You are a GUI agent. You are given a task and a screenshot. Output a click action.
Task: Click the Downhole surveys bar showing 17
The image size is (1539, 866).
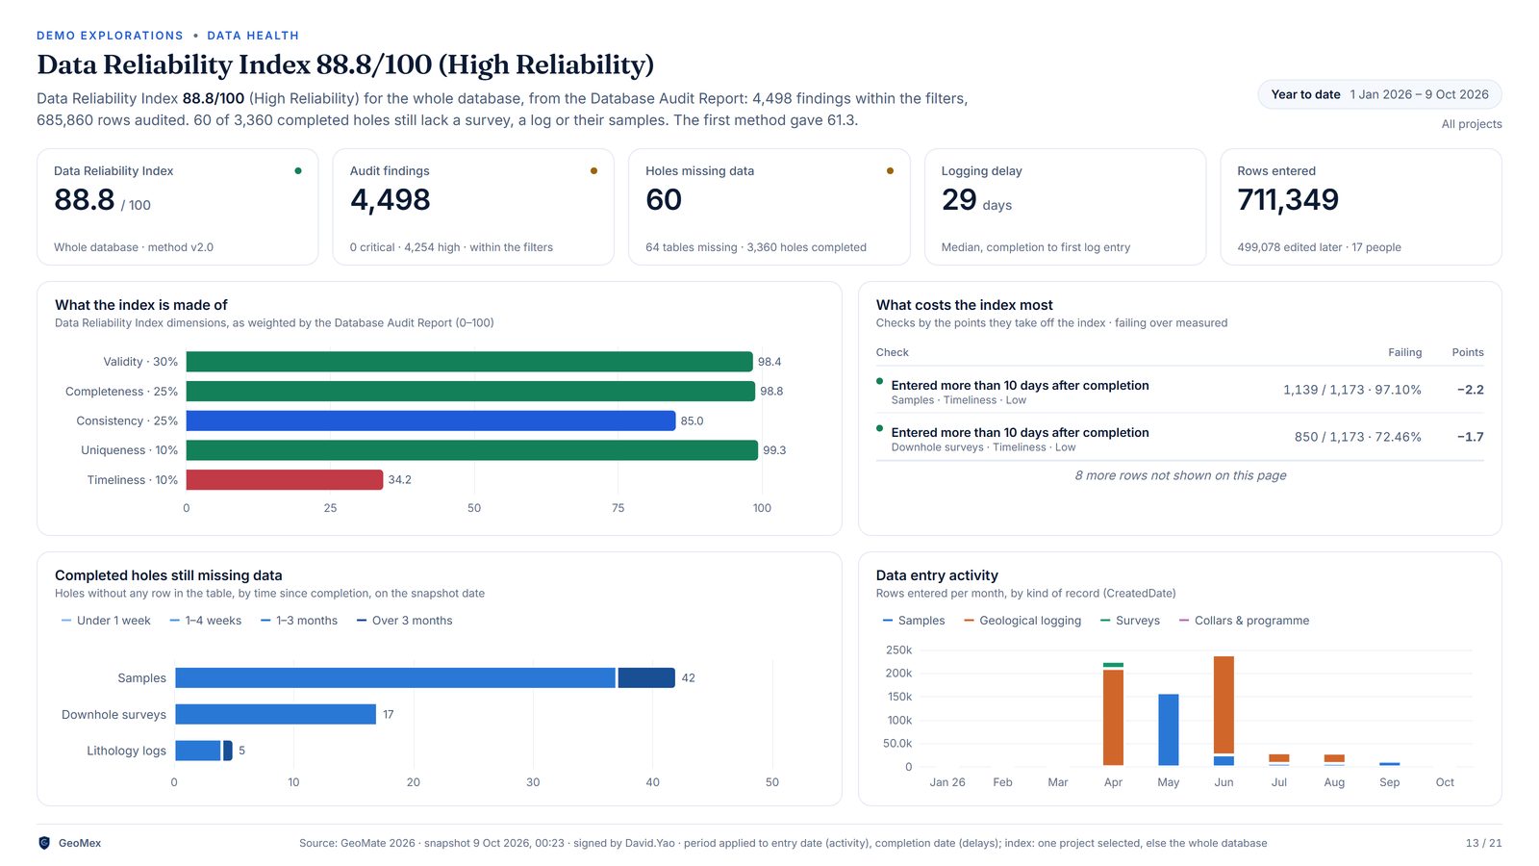pos(275,714)
